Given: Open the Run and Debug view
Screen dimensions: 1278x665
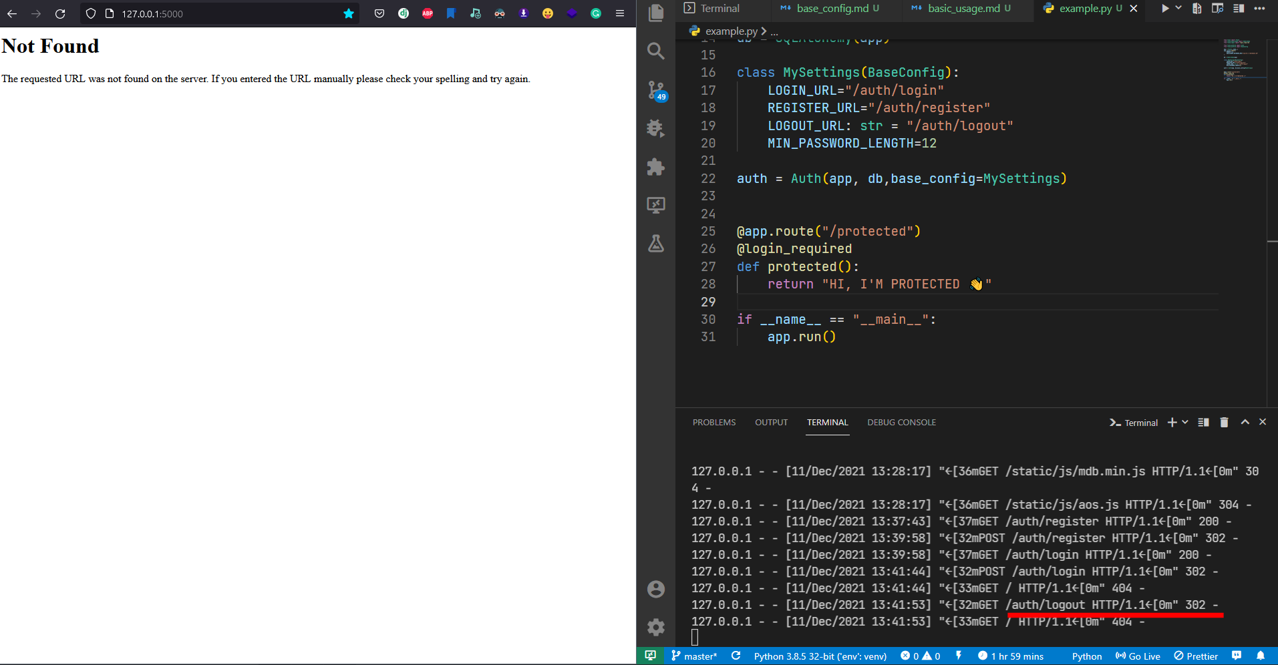Looking at the screenshot, I should [656, 128].
